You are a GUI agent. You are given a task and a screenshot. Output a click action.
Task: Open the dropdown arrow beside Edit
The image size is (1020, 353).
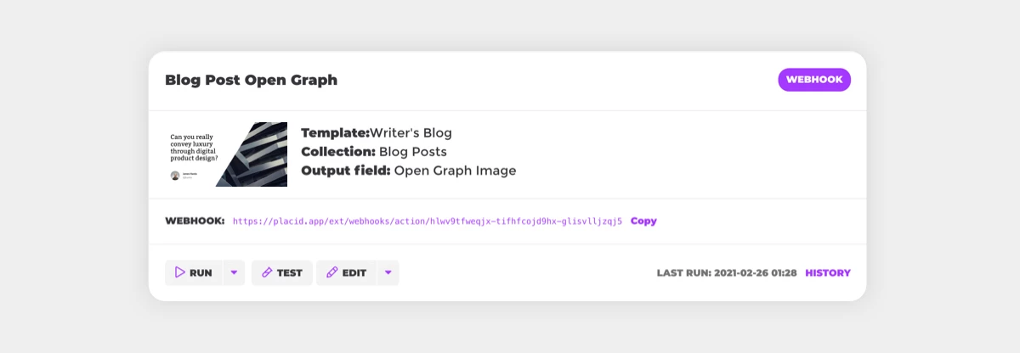(x=388, y=272)
